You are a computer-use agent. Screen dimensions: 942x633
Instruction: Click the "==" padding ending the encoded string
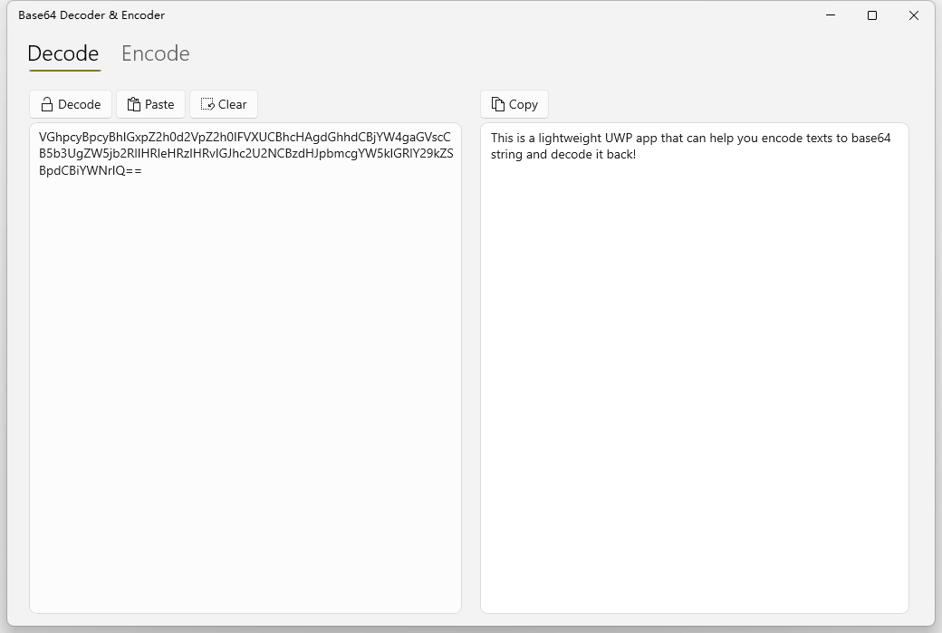pyautogui.click(x=130, y=170)
